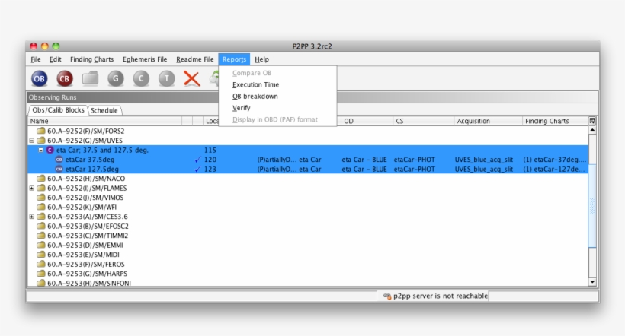Expand the 60.A-9252(I)/SM/FLAMES folder

(x=32, y=189)
